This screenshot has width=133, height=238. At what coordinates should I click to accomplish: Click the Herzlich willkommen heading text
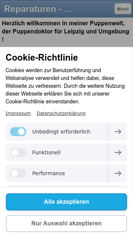(x=65, y=31)
